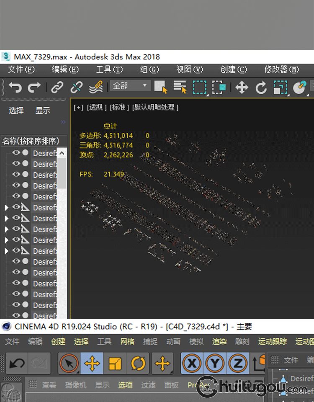Open the 全部 selection filter dropdown

point(129,86)
